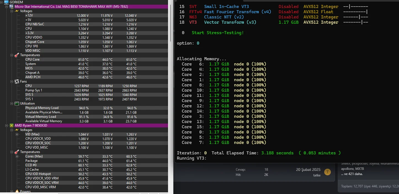Expand the VID (Max) voltage entry

click(17, 134)
